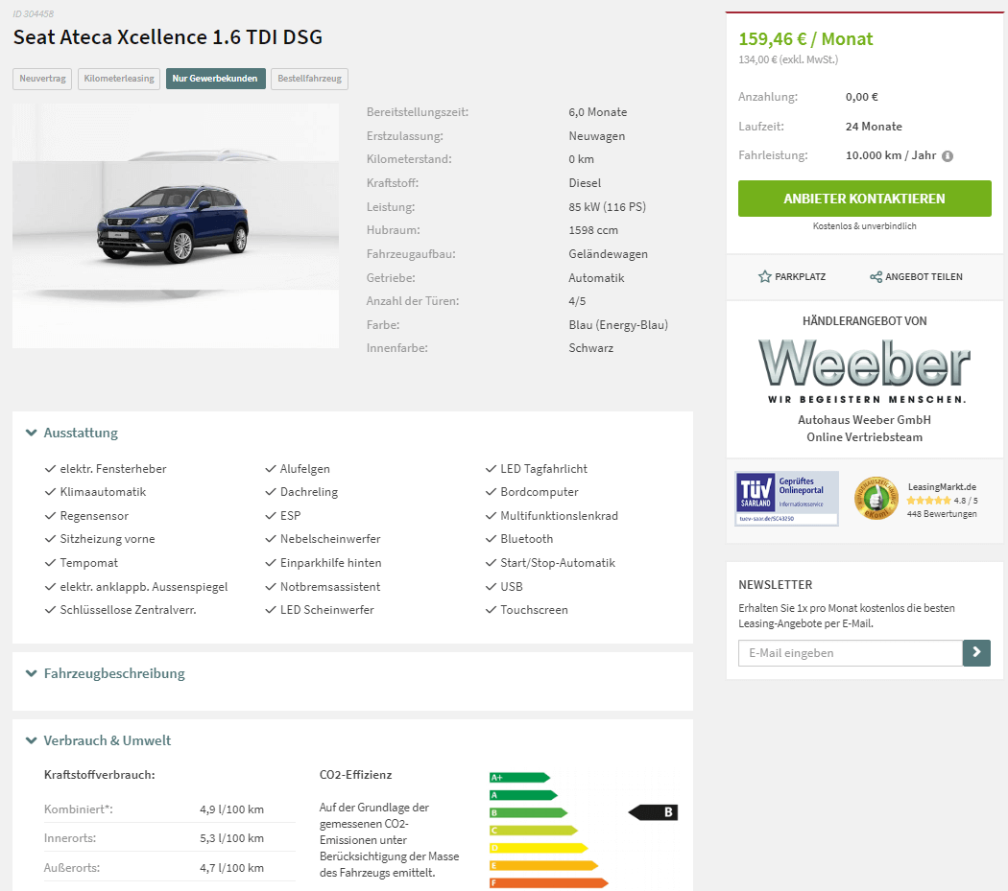The height and width of the screenshot is (891, 1008).
Task: Click the 4,7 l/100 km Außerorts value
Action: click(x=231, y=868)
